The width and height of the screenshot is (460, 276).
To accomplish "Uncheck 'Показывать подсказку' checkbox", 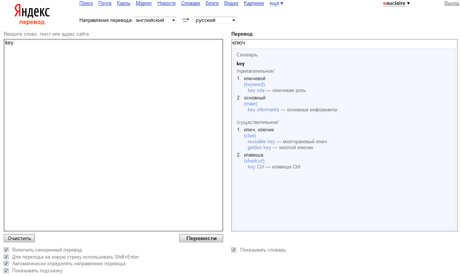I will pos(6,271).
